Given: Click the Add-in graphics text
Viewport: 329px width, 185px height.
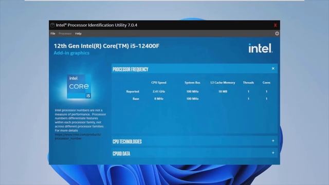Looking at the screenshot, I should tap(71, 53).
